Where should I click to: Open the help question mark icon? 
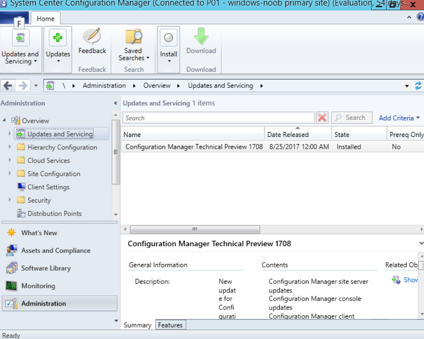[420, 17]
